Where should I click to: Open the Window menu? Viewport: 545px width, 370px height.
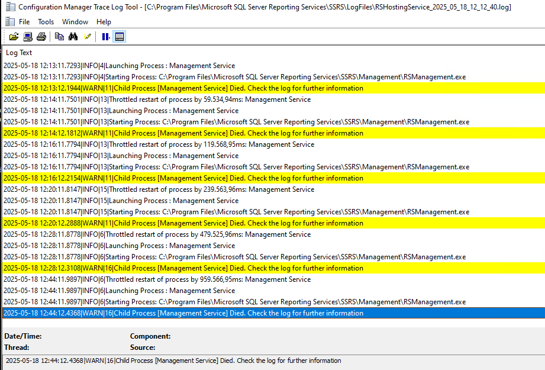click(x=75, y=21)
